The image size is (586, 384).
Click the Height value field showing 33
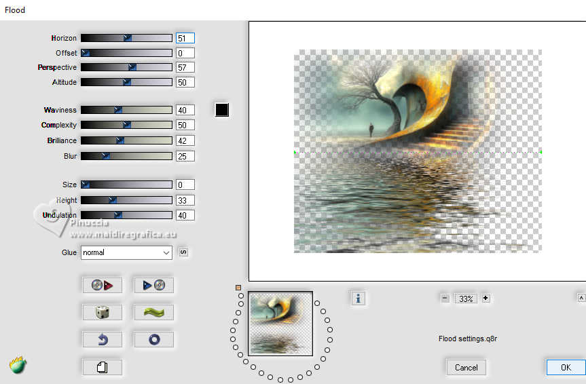coord(185,200)
